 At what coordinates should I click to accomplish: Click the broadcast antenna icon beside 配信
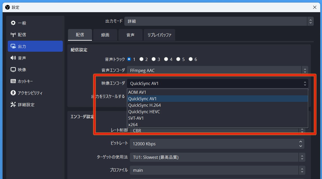(13, 35)
